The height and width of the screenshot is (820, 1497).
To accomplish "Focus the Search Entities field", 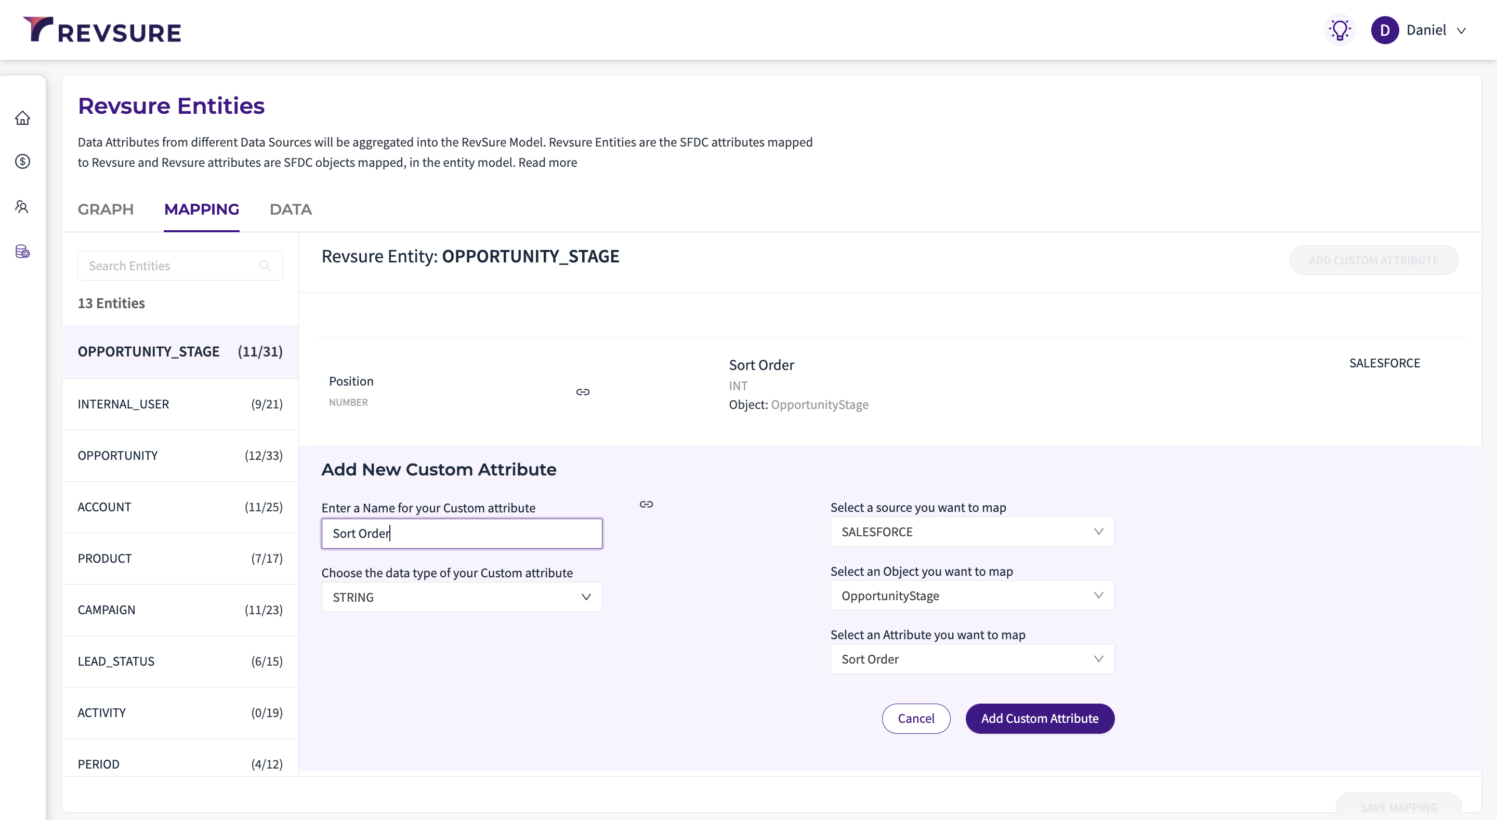I will (180, 266).
